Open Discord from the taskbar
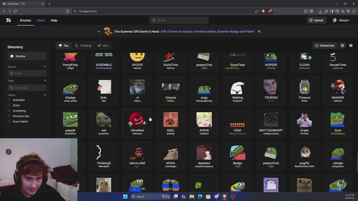Screen dimensions: 358x201 tap(216, 197)
